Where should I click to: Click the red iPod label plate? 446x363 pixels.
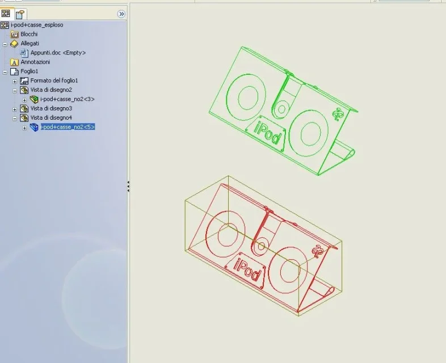coord(245,271)
